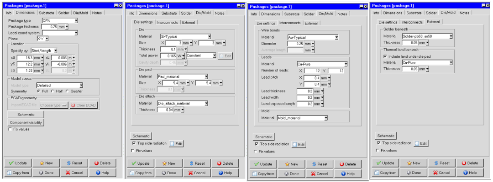Toggle Fix values checkbox in second window

point(133,151)
